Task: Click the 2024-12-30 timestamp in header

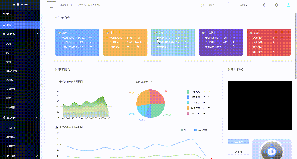Action: [89, 5]
